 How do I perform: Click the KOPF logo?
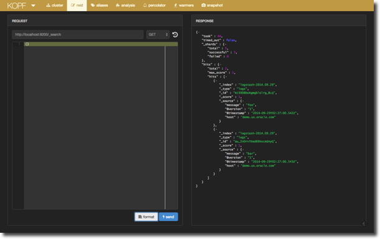pyautogui.click(x=16, y=6)
